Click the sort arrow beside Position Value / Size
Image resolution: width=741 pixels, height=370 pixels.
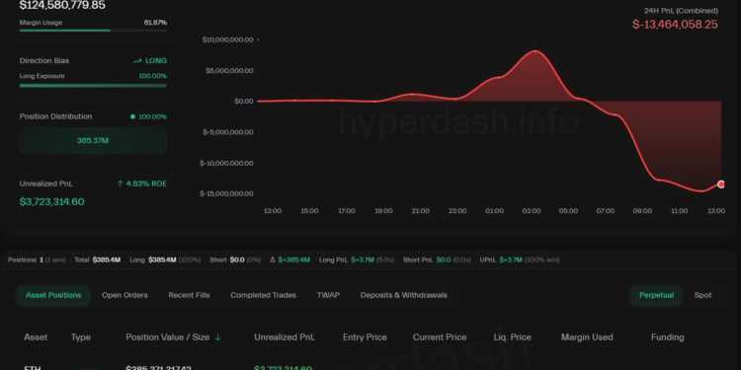coord(218,337)
